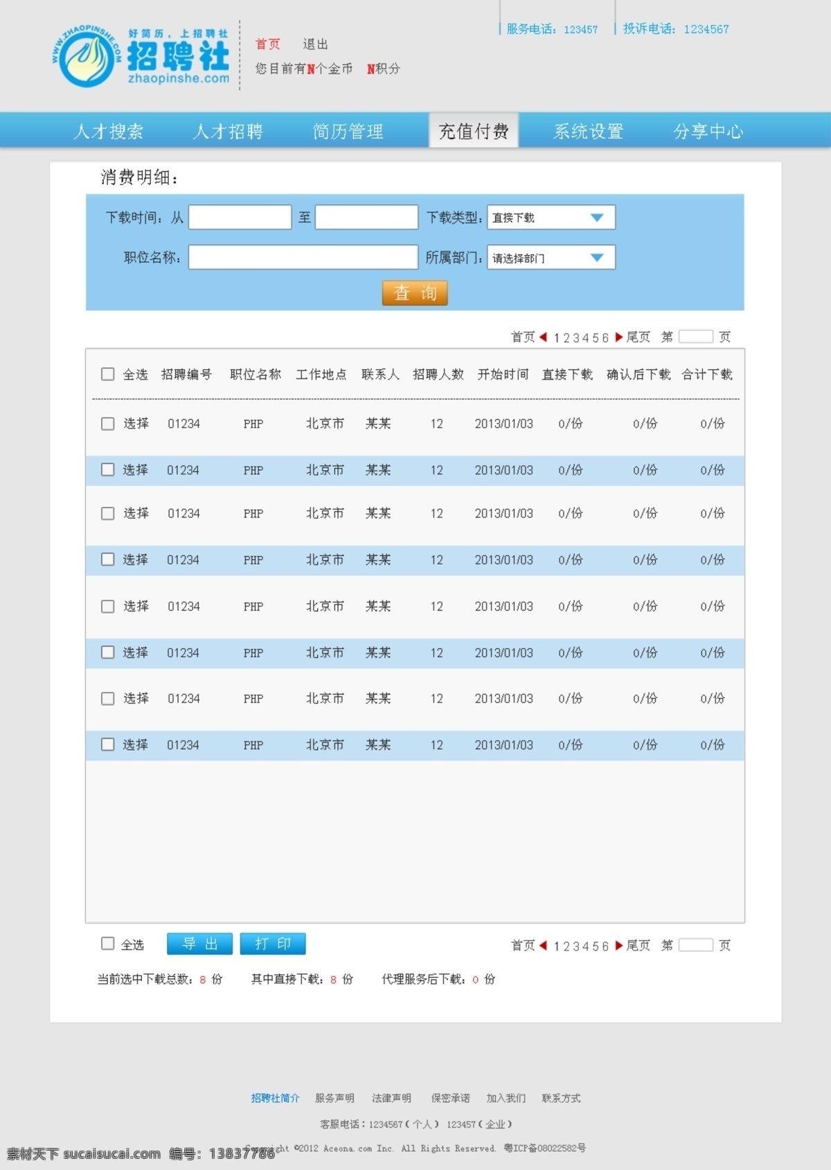
Task: Click the 退出 link in the header
Action: click(x=316, y=44)
